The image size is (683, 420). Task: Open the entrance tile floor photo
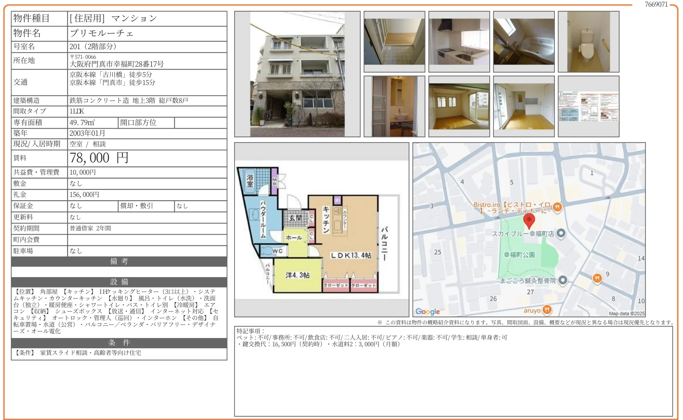(394, 42)
